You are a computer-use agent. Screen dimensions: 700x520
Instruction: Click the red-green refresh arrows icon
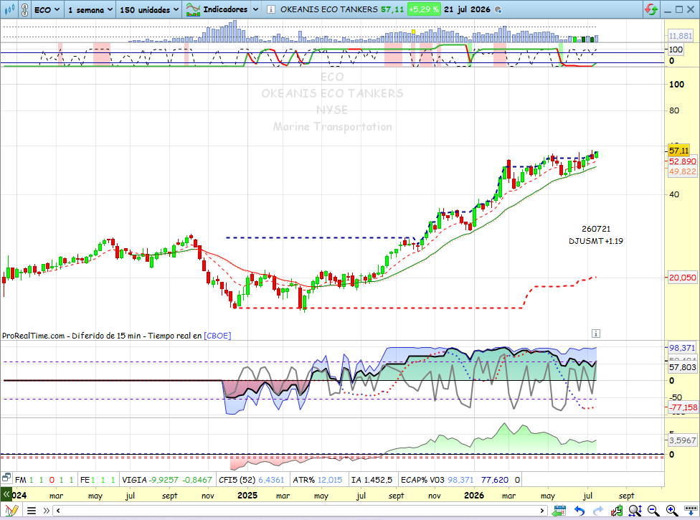pos(651,9)
